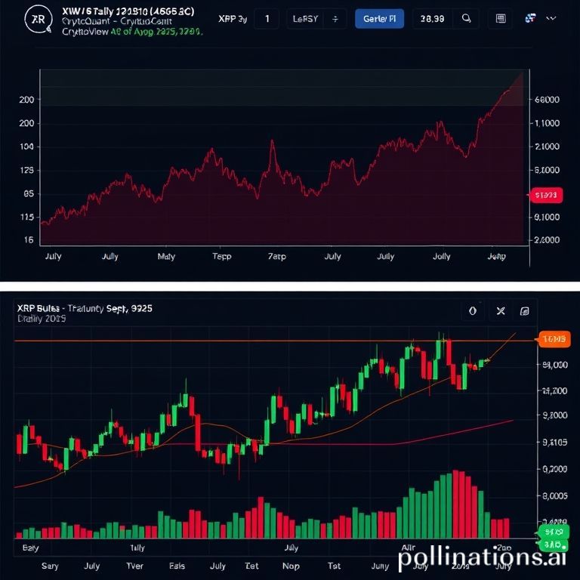Click the CrytoQuant subtitle text in header
Image resolution: width=580 pixels, height=580 pixels.
click(x=117, y=21)
